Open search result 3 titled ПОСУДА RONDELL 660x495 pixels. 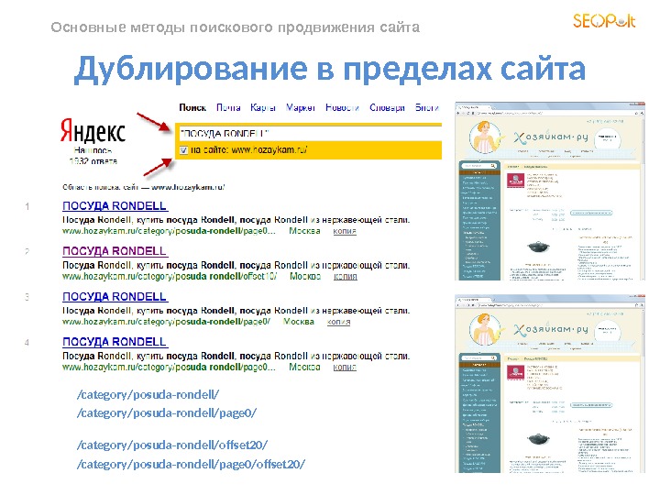click(115, 297)
